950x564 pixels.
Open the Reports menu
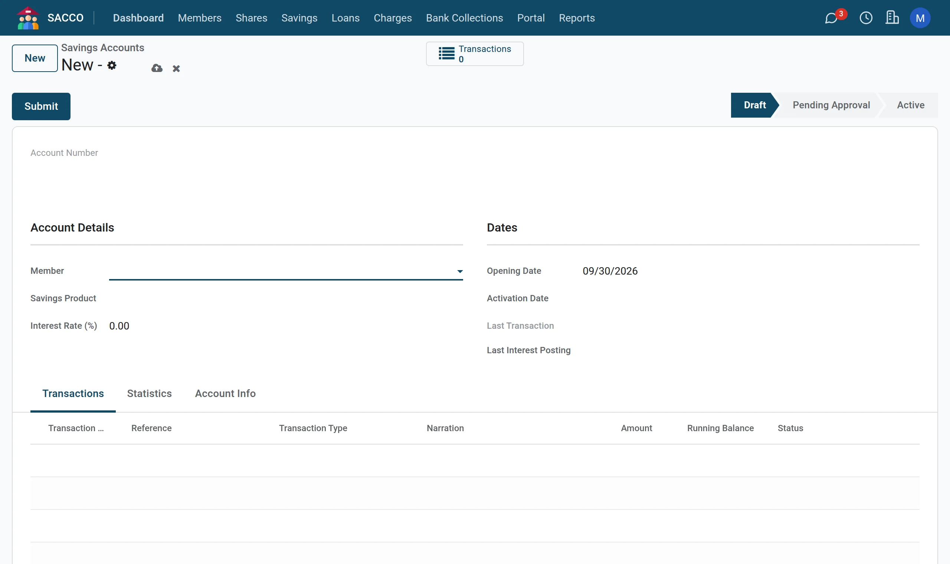point(576,18)
